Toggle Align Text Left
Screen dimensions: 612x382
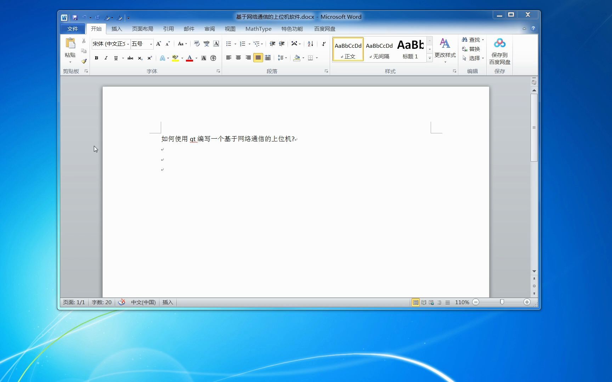click(x=229, y=58)
